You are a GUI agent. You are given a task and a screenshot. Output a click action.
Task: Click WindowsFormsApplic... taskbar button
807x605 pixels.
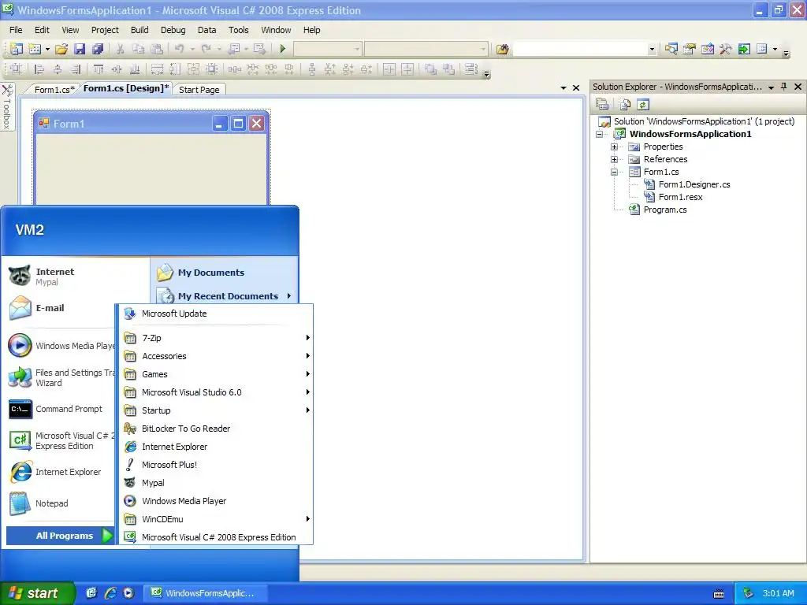(x=204, y=593)
